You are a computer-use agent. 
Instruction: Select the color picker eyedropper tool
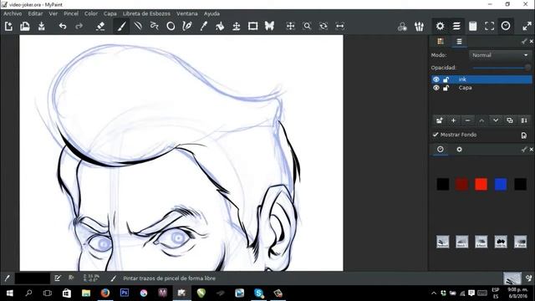click(x=203, y=26)
